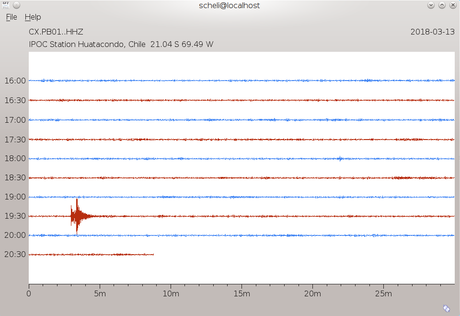Click the round pin button beside GFZ icon
460x316 pixels.
click(x=16, y=5)
